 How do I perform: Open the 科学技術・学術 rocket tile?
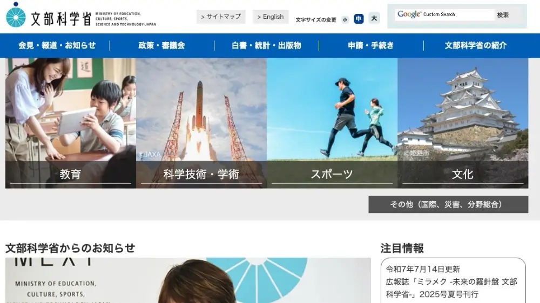(201, 123)
